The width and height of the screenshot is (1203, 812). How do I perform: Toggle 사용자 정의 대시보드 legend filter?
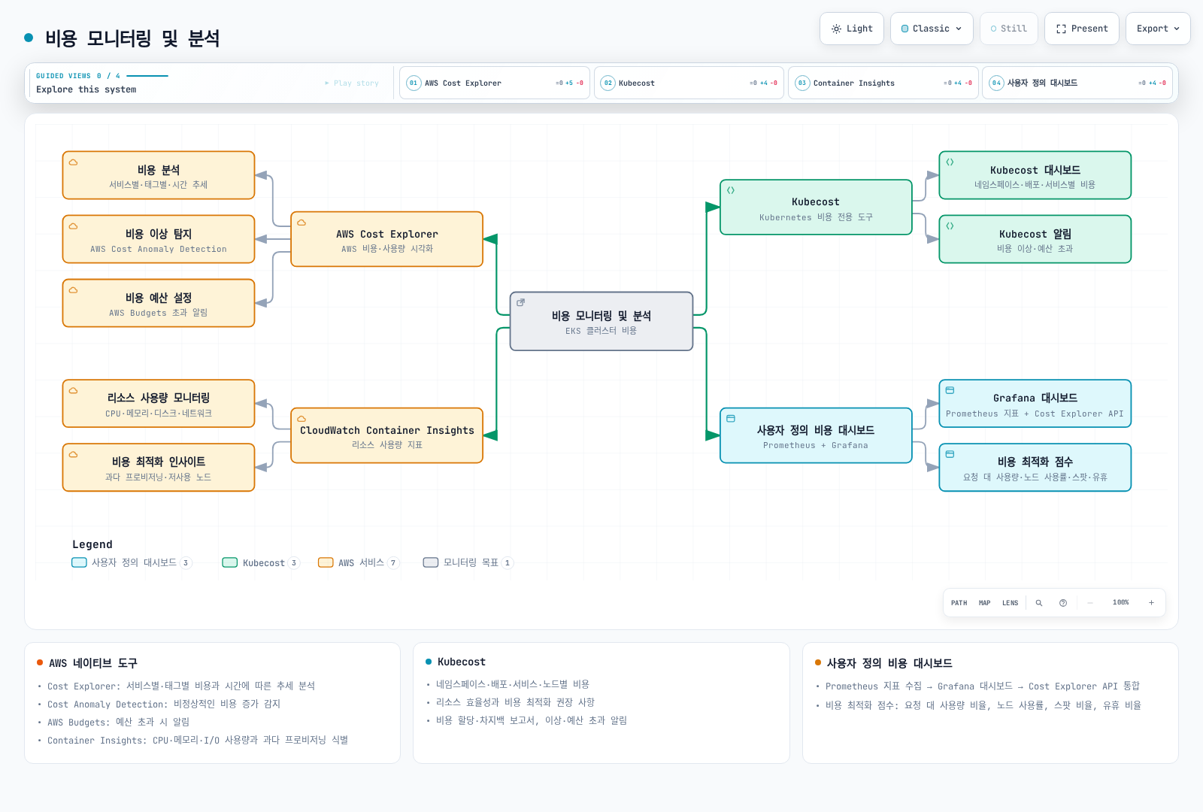(132, 562)
